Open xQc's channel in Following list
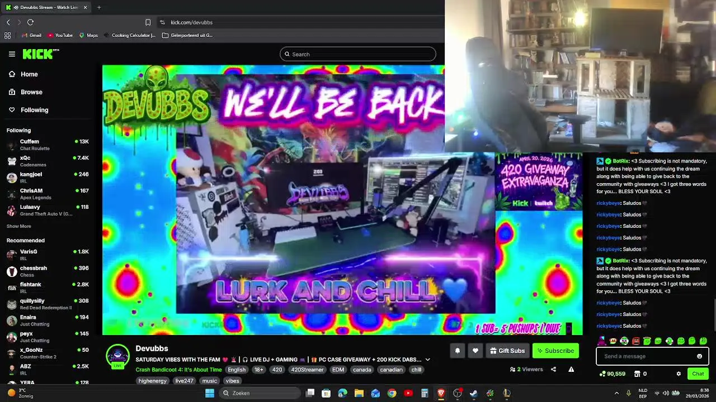Image resolution: width=716 pixels, height=402 pixels. point(48,161)
